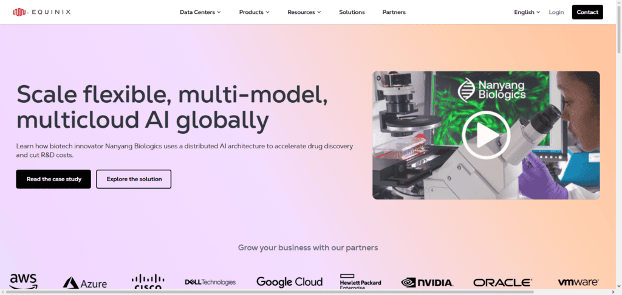Open the Dell Technologies partner logo
622x295 pixels.
coord(210,282)
